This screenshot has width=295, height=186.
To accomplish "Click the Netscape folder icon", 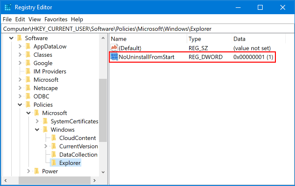I will coord(28,88).
